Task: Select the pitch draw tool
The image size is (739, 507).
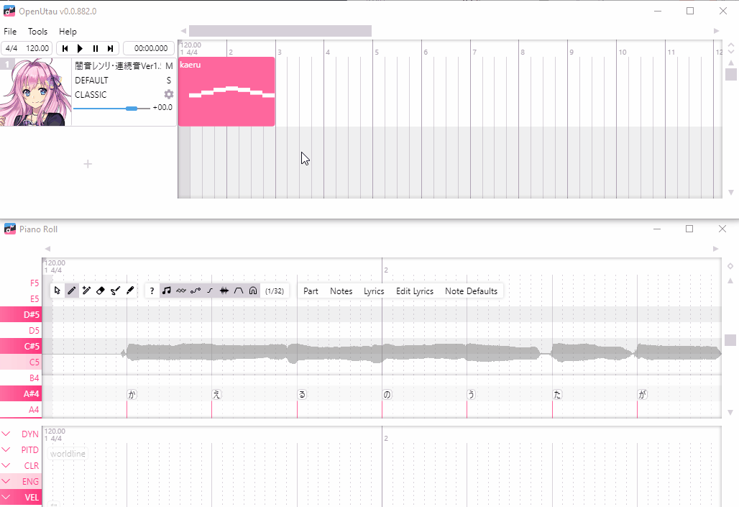Action: (116, 291)
